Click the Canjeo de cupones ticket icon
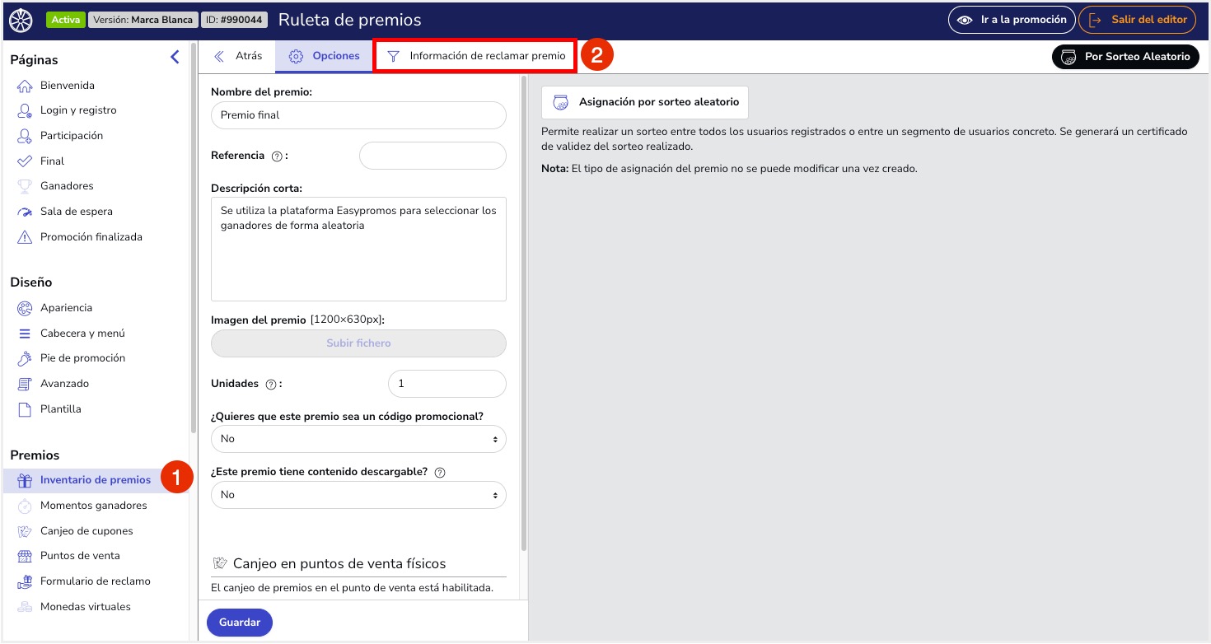 point(25,531)
